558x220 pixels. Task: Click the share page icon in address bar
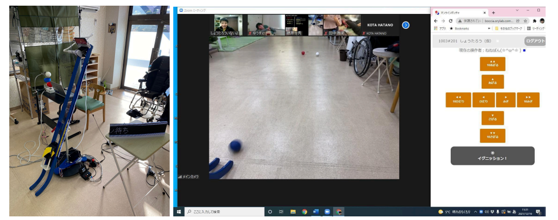[517, 21]
